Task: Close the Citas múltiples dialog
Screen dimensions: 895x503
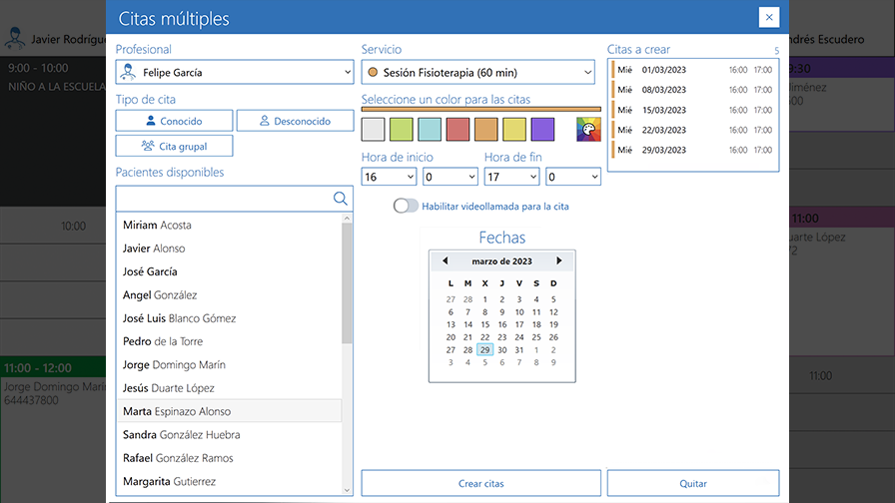Action: [x=768, y=18]
